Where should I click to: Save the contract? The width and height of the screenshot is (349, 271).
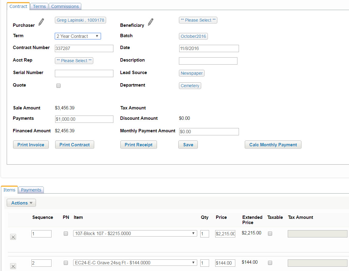click(x=188, y=145)
